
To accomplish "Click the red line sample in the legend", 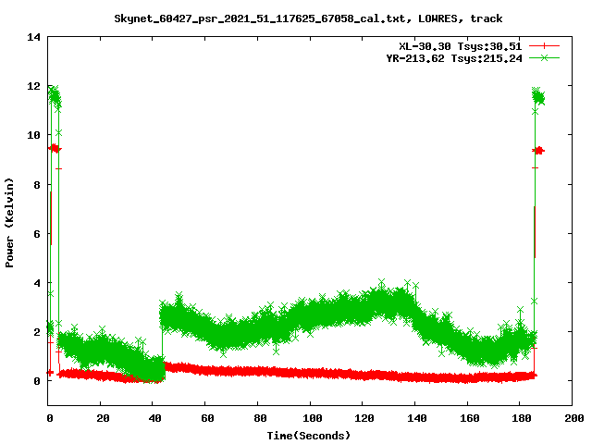I will click(544, 46).
